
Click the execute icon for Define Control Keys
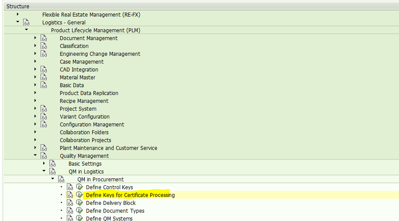pos(79,187)
